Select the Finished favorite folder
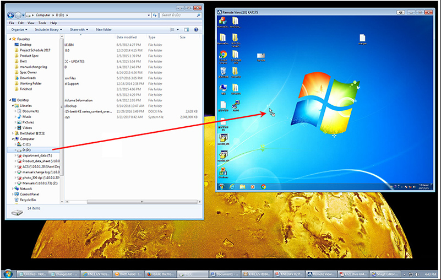This screenshot has height=280, width=441. coord(25,89)
